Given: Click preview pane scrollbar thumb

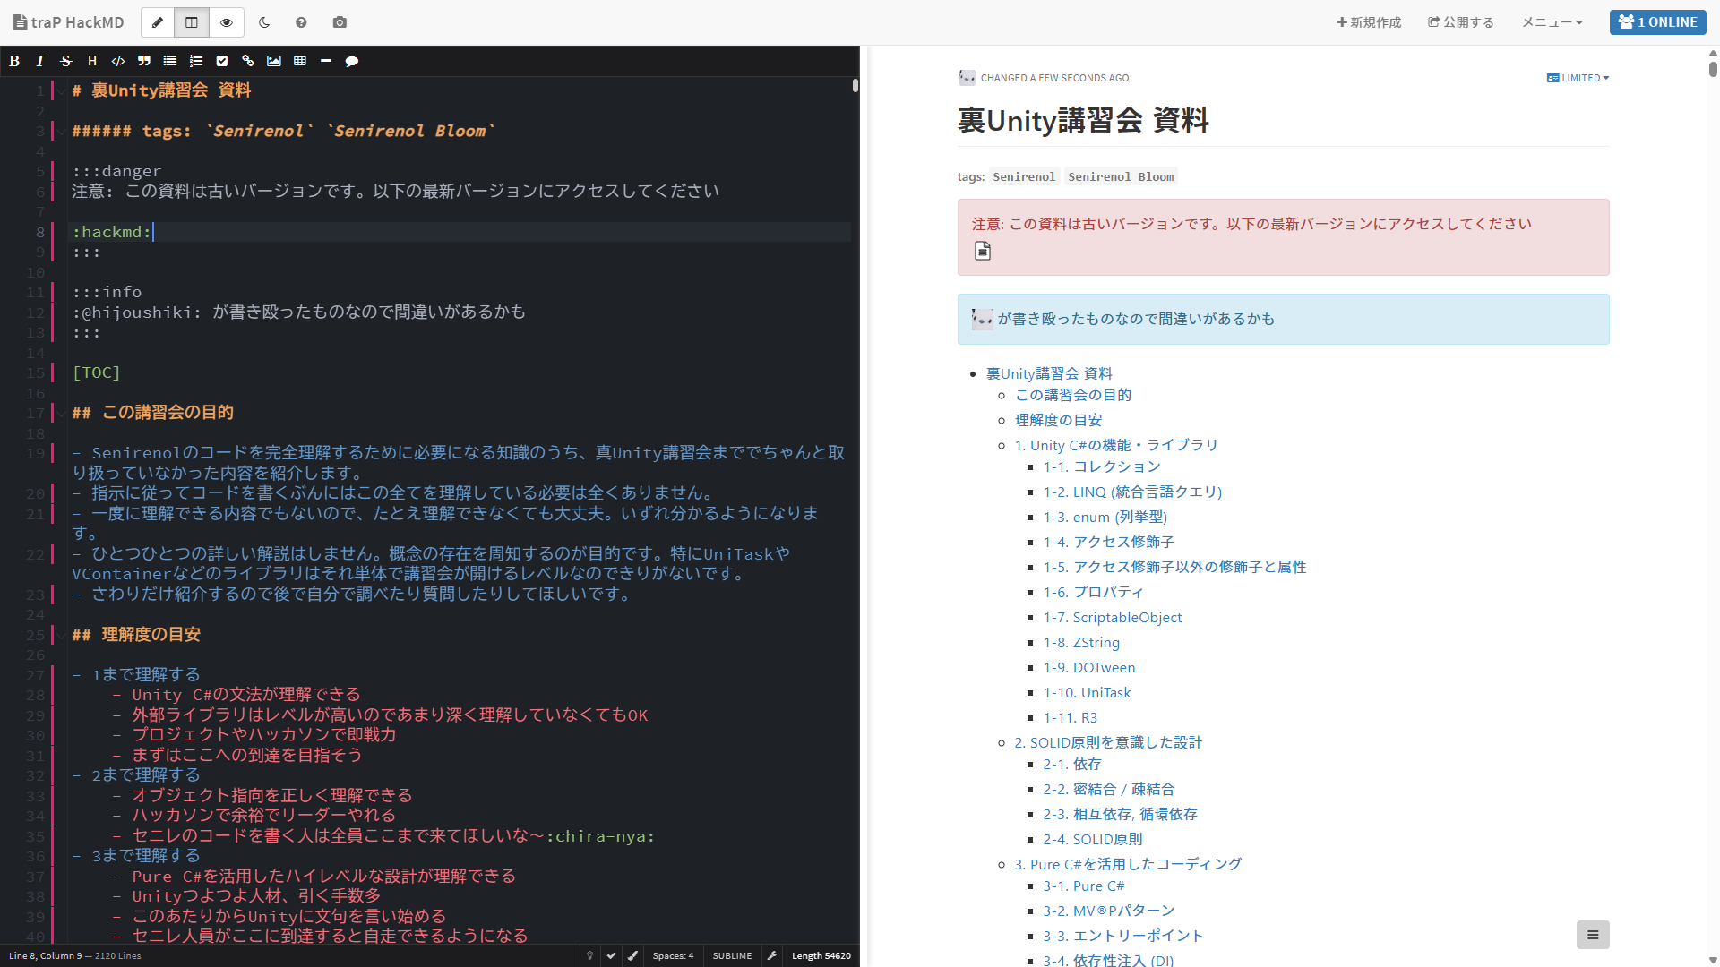Looking at the screenshot, I should pyautogui.click(x=1713, y=68).
